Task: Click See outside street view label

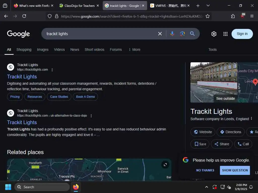Action: 225,99
